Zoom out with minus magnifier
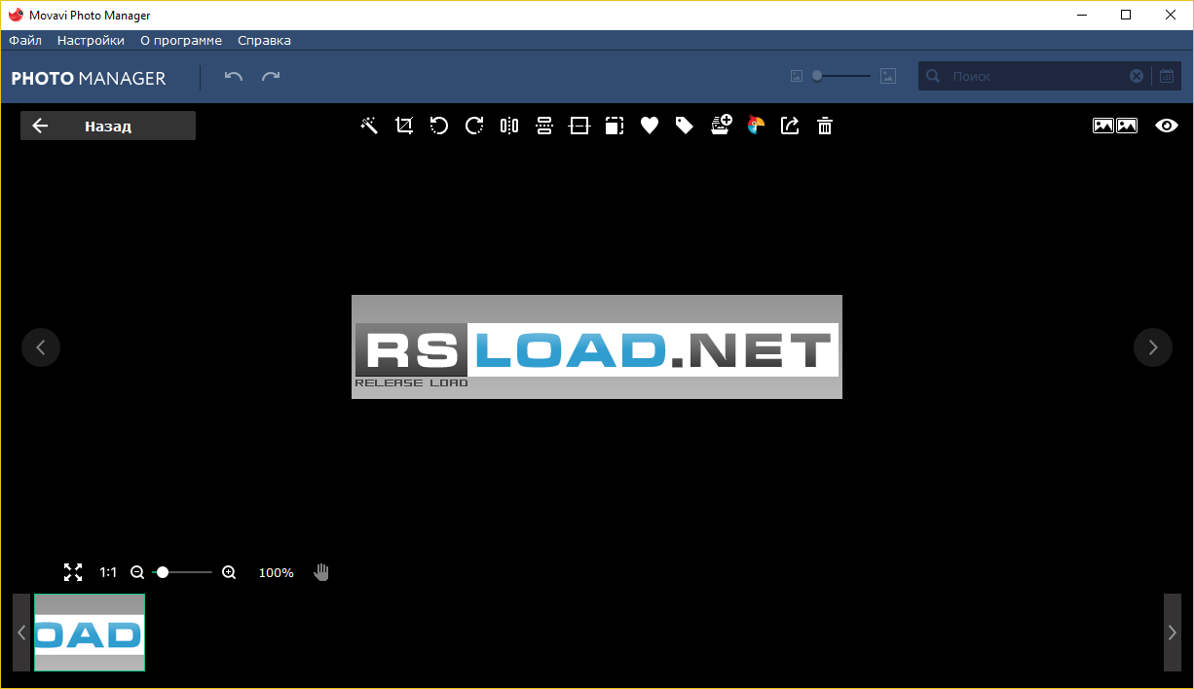The height and width of the screenshot is (689, 1194). point(137,572)
